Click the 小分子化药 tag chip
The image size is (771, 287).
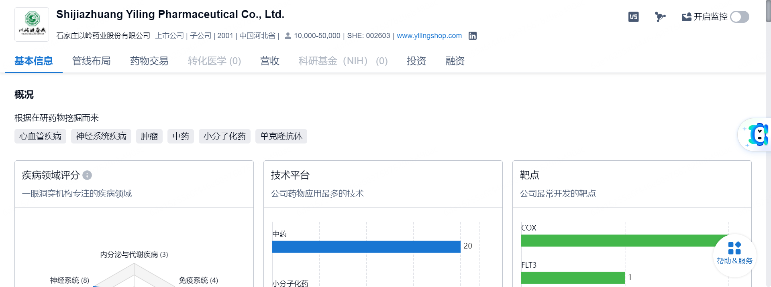pyautogui.click(x=224, y=136)
